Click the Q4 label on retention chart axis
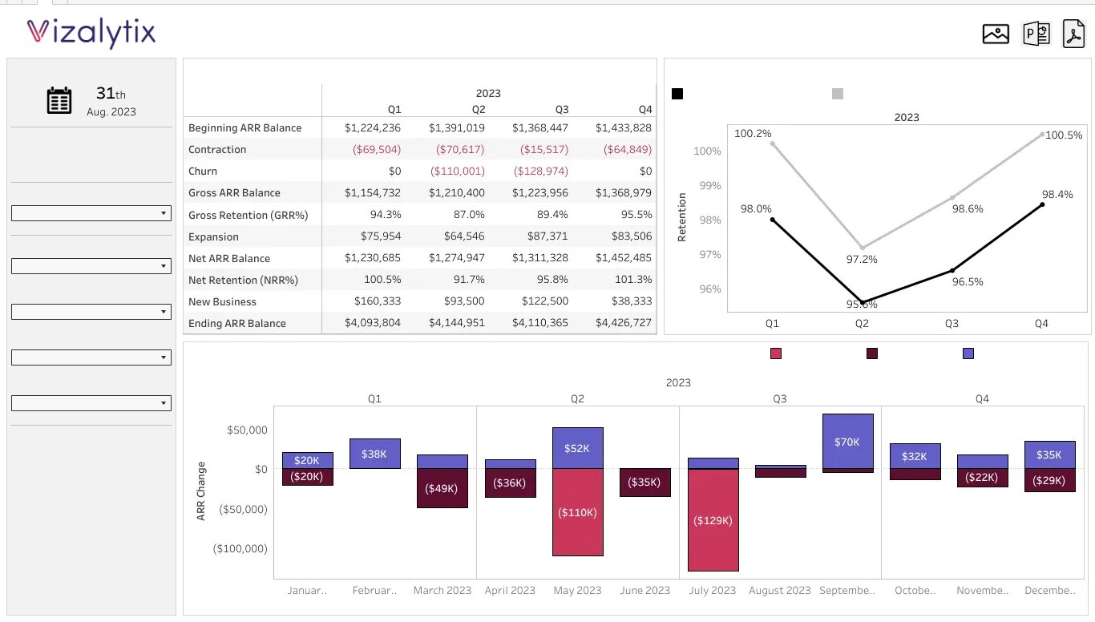Screen dimensions: 1095x622 (1041, 324)
